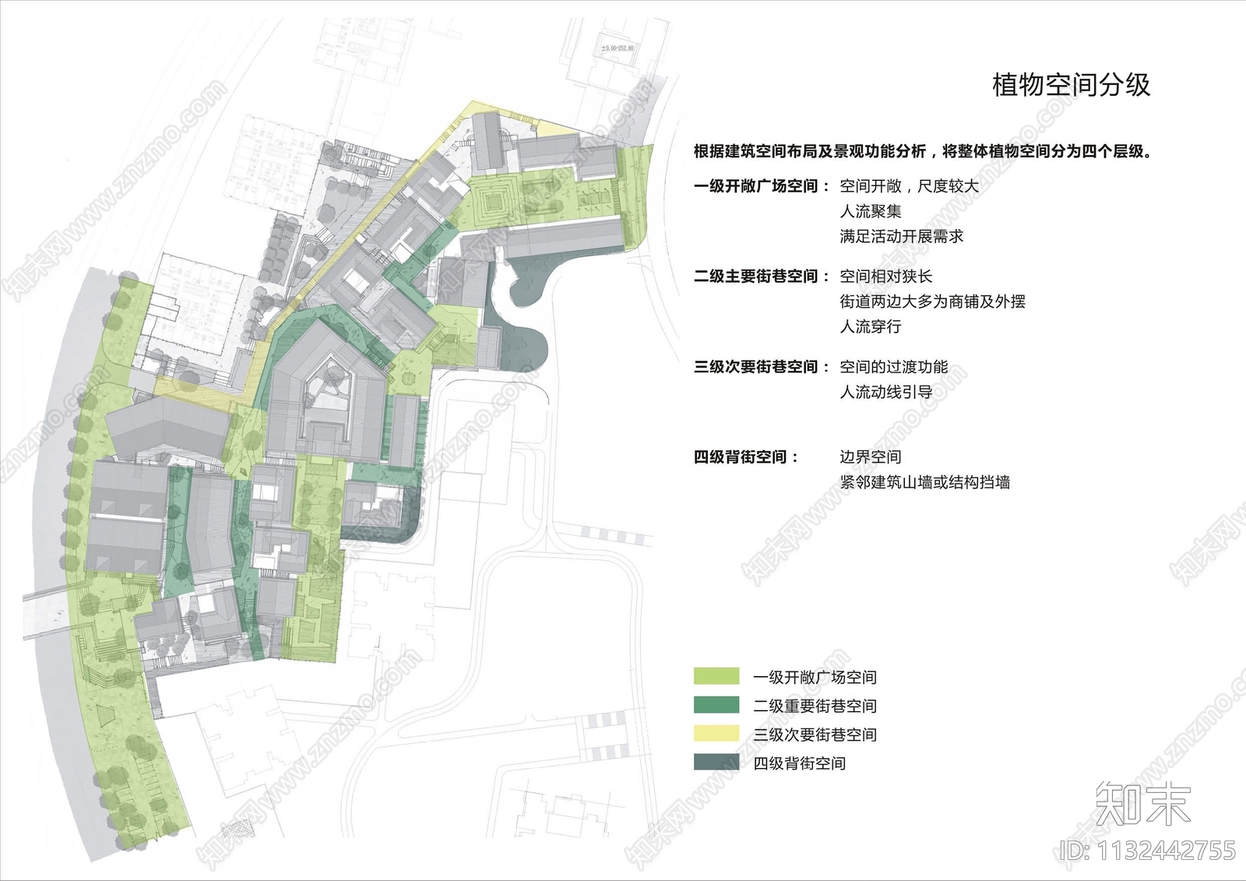Click the text 人流聚集

871,211
